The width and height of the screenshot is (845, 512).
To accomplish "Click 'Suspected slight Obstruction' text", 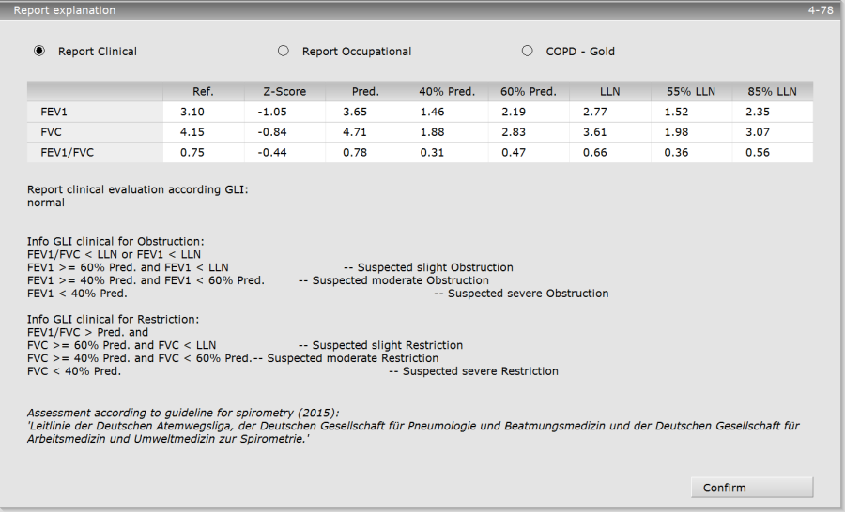I will (x=436, y=267).
